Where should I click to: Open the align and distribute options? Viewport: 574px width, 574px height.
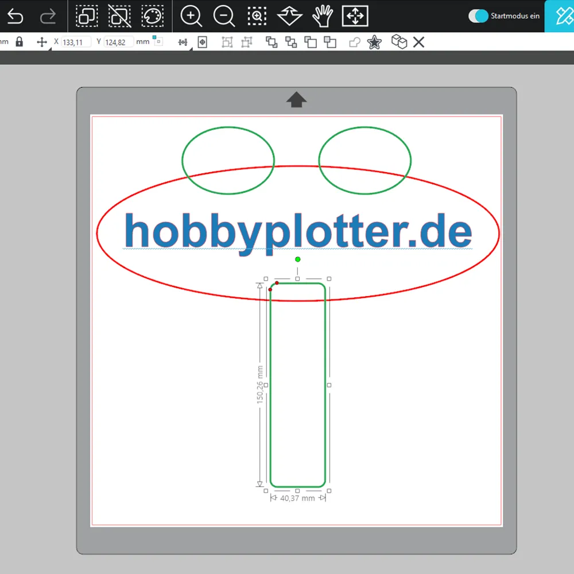(183, 42)
